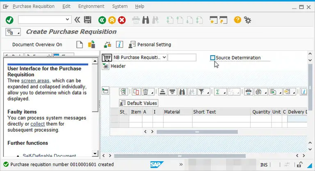Open the yellow Help question mark icon
The width and height of the screenshot is (315, 171).
(237, 20)
